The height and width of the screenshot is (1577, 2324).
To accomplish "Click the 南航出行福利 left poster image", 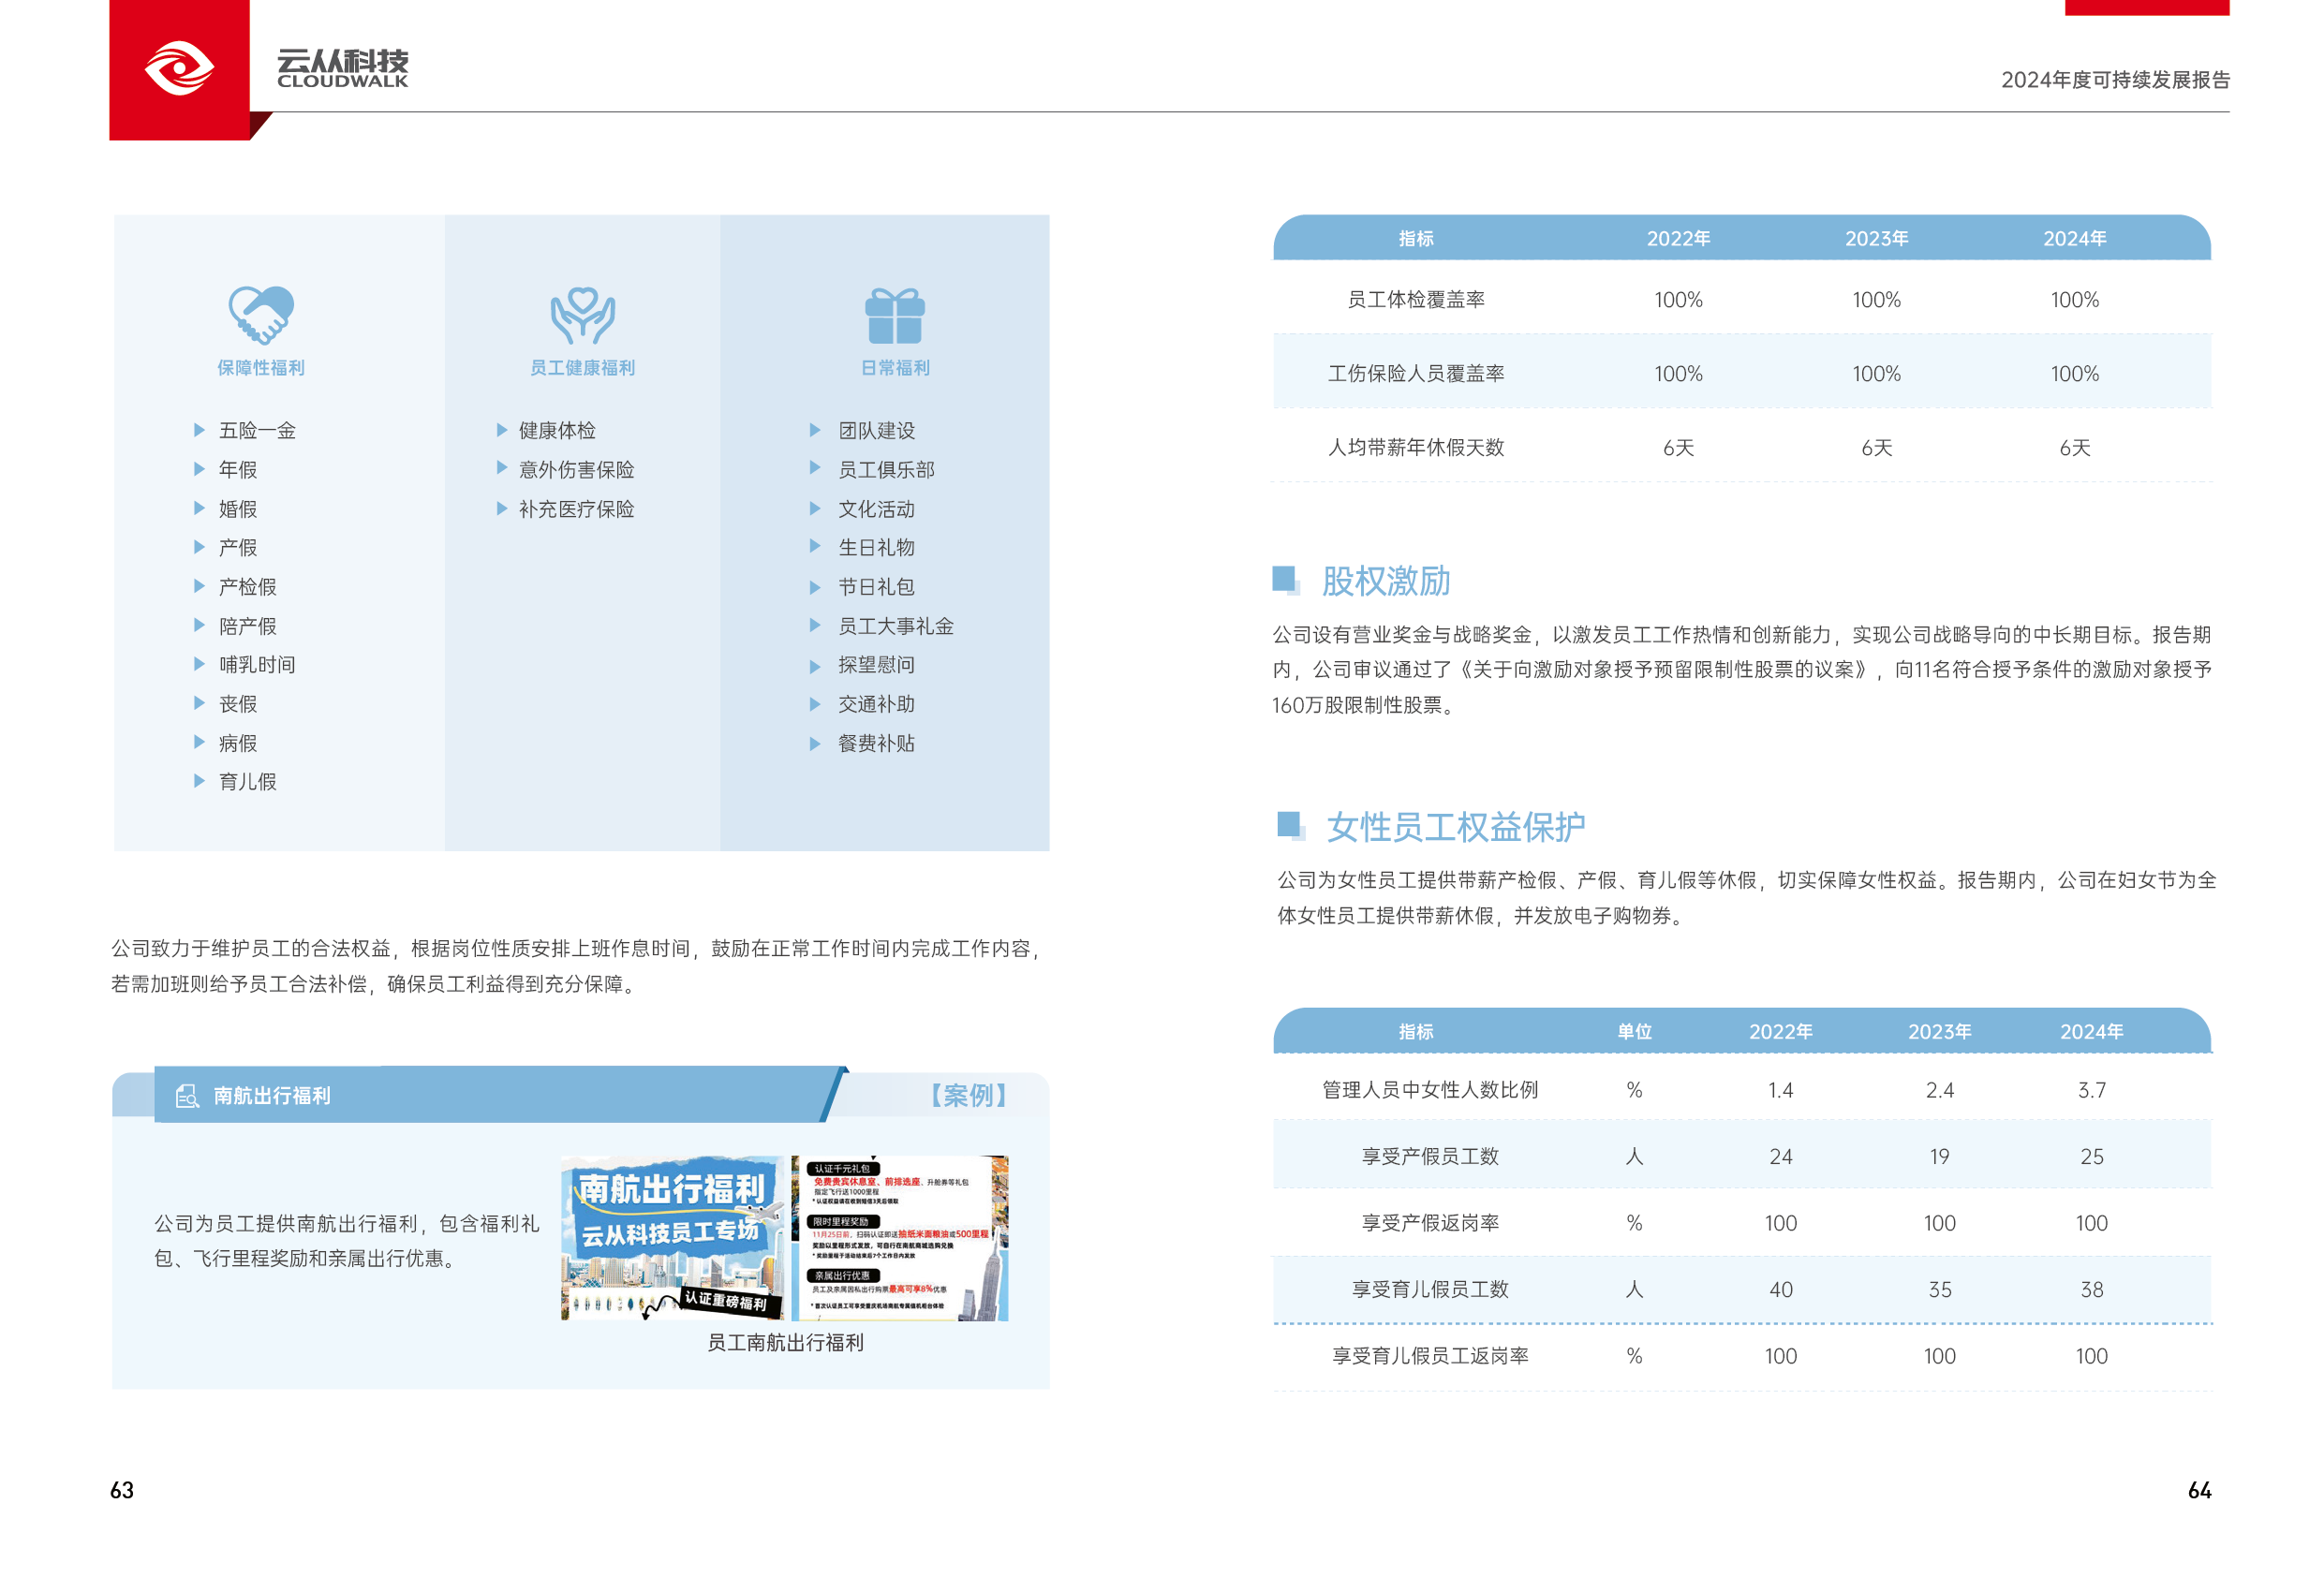I will click(672, 1238).
